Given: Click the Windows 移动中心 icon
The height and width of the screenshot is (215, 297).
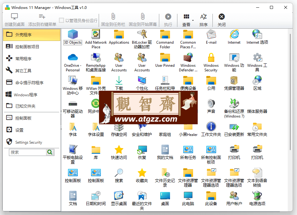Looking at the screenshot, I should pos(73,80).
